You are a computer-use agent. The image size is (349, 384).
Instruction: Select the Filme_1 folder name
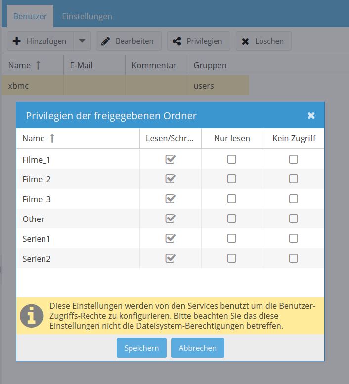click(x=37, y=160)
